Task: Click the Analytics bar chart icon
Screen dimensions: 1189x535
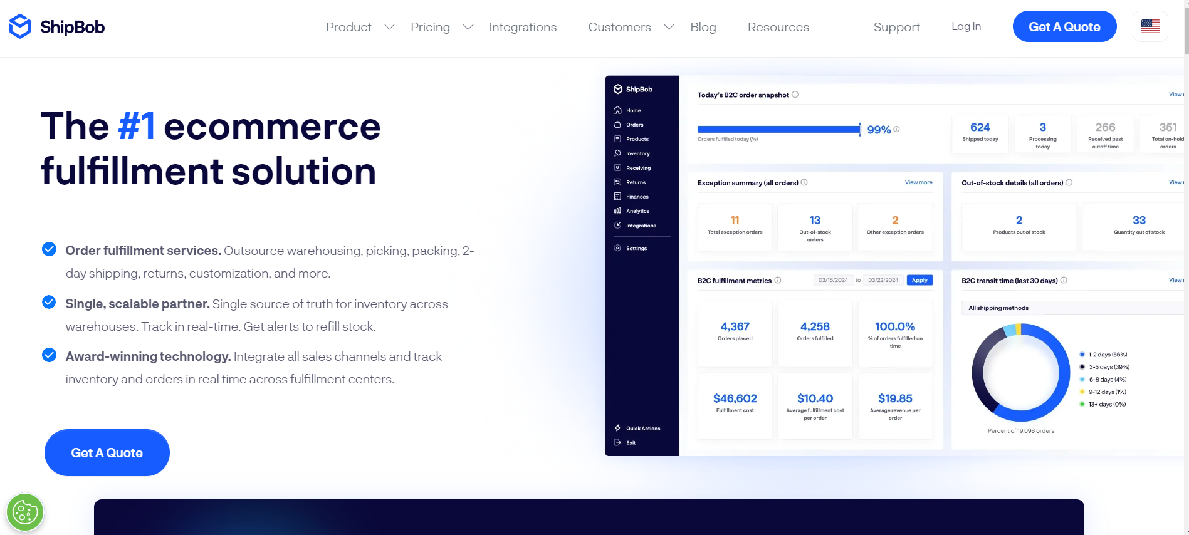Action: (617, 211)
